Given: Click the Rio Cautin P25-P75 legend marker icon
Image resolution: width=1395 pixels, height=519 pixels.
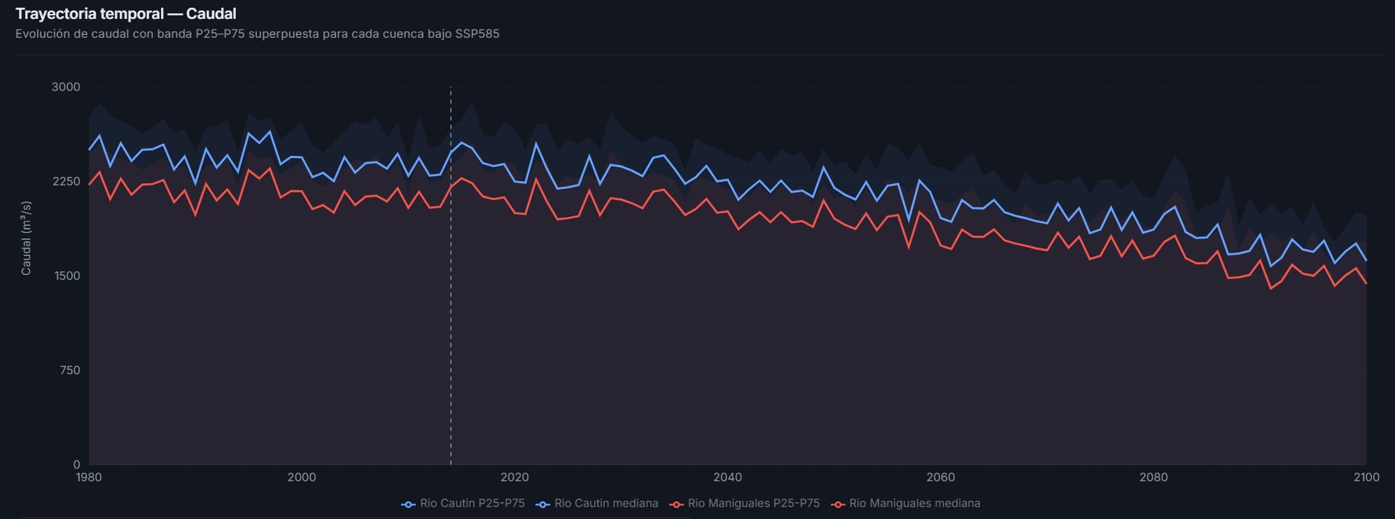Looking at the screenshot, I should [x=409, y=504].
